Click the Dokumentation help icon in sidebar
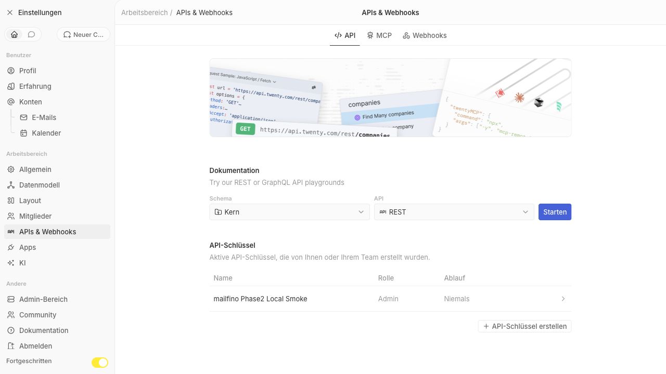Image resolution: width=666 pixels, height=374 pixels. click(11, 330)
